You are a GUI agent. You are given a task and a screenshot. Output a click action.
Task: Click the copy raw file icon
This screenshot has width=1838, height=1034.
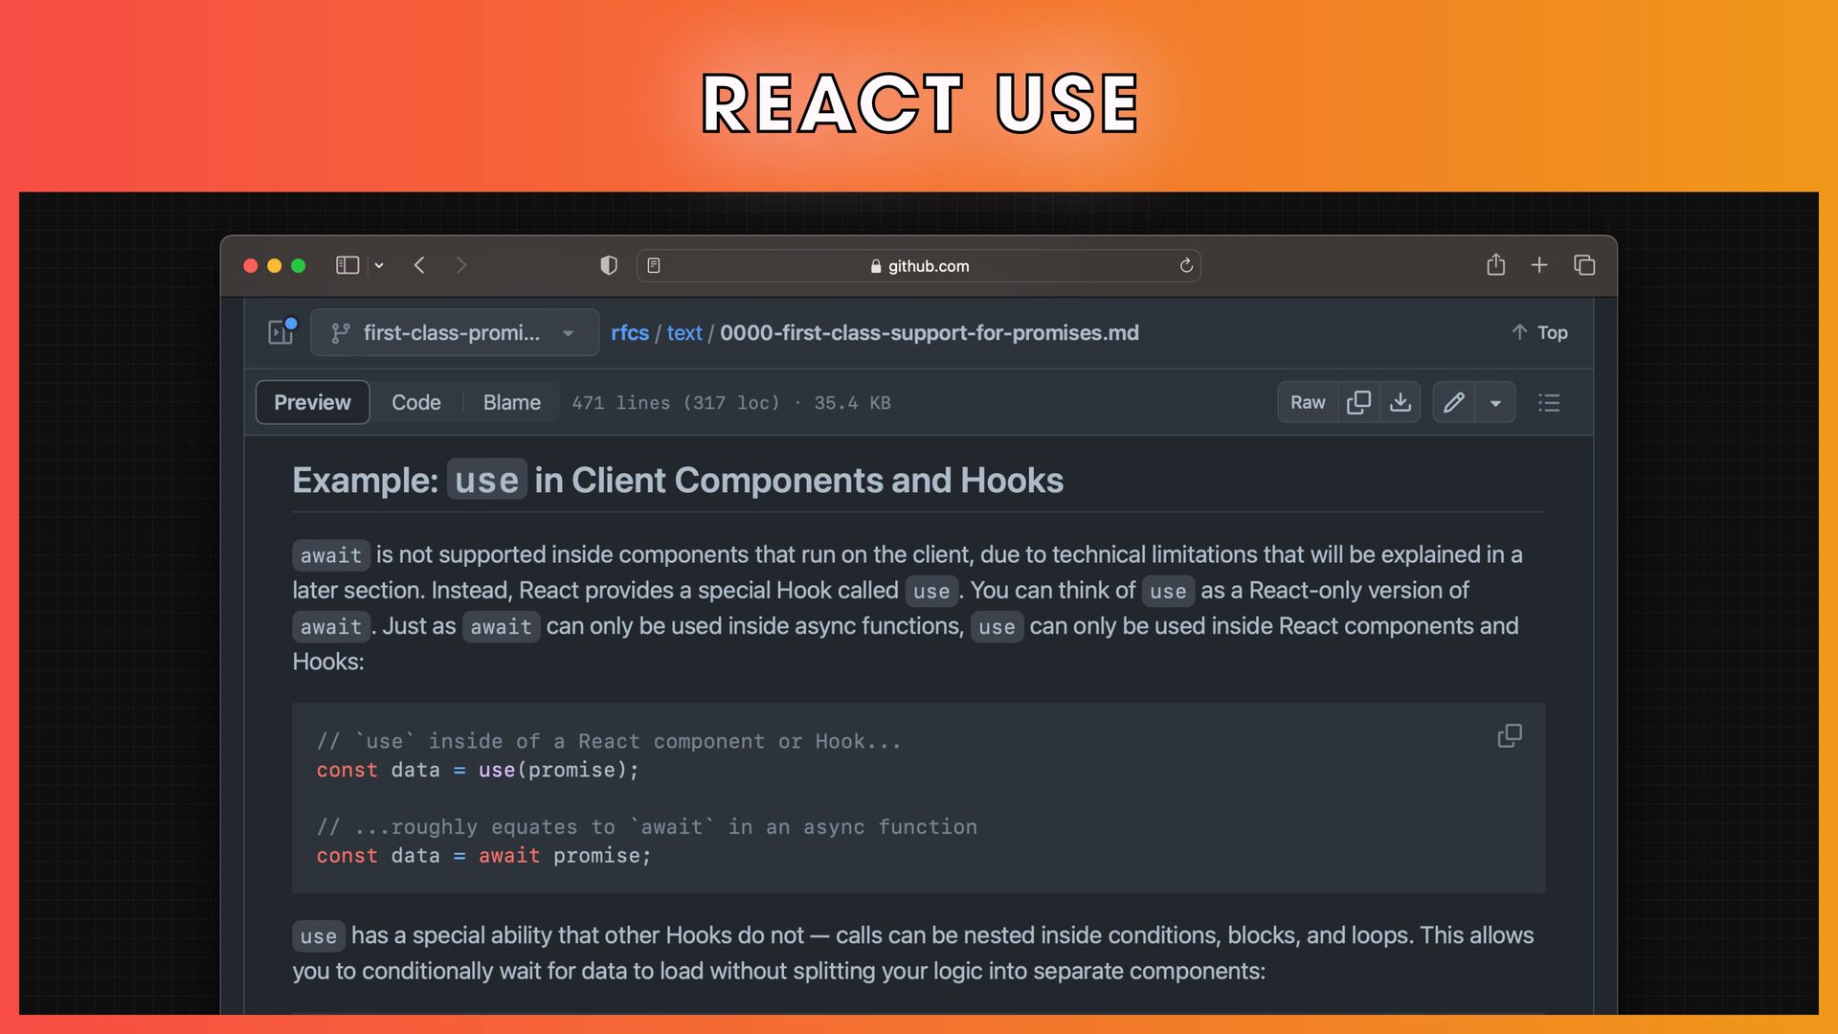[1357, 402]
